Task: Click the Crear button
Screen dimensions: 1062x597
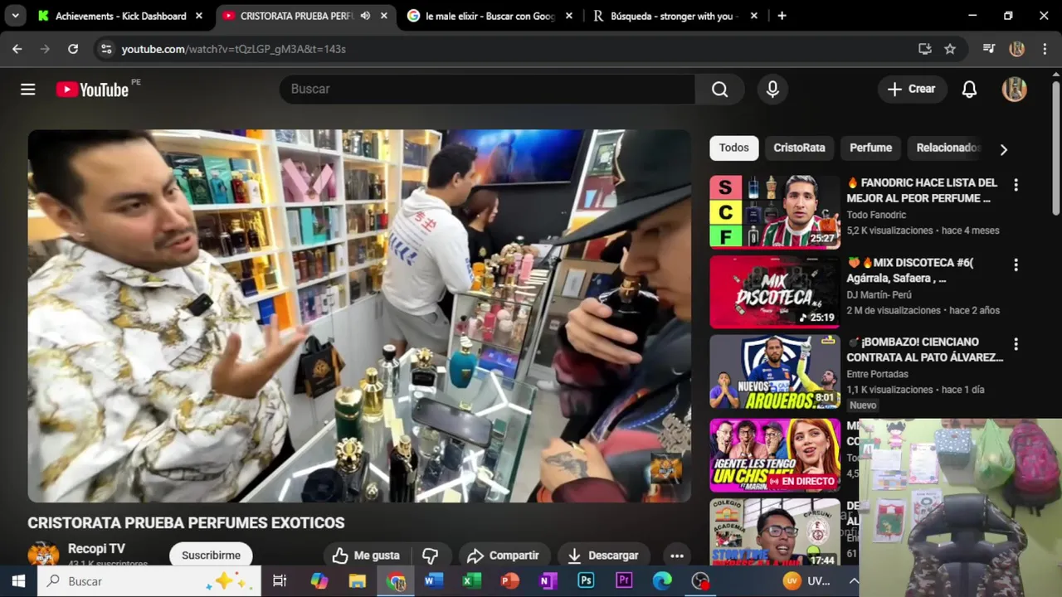Action: (x=911, y=89)
